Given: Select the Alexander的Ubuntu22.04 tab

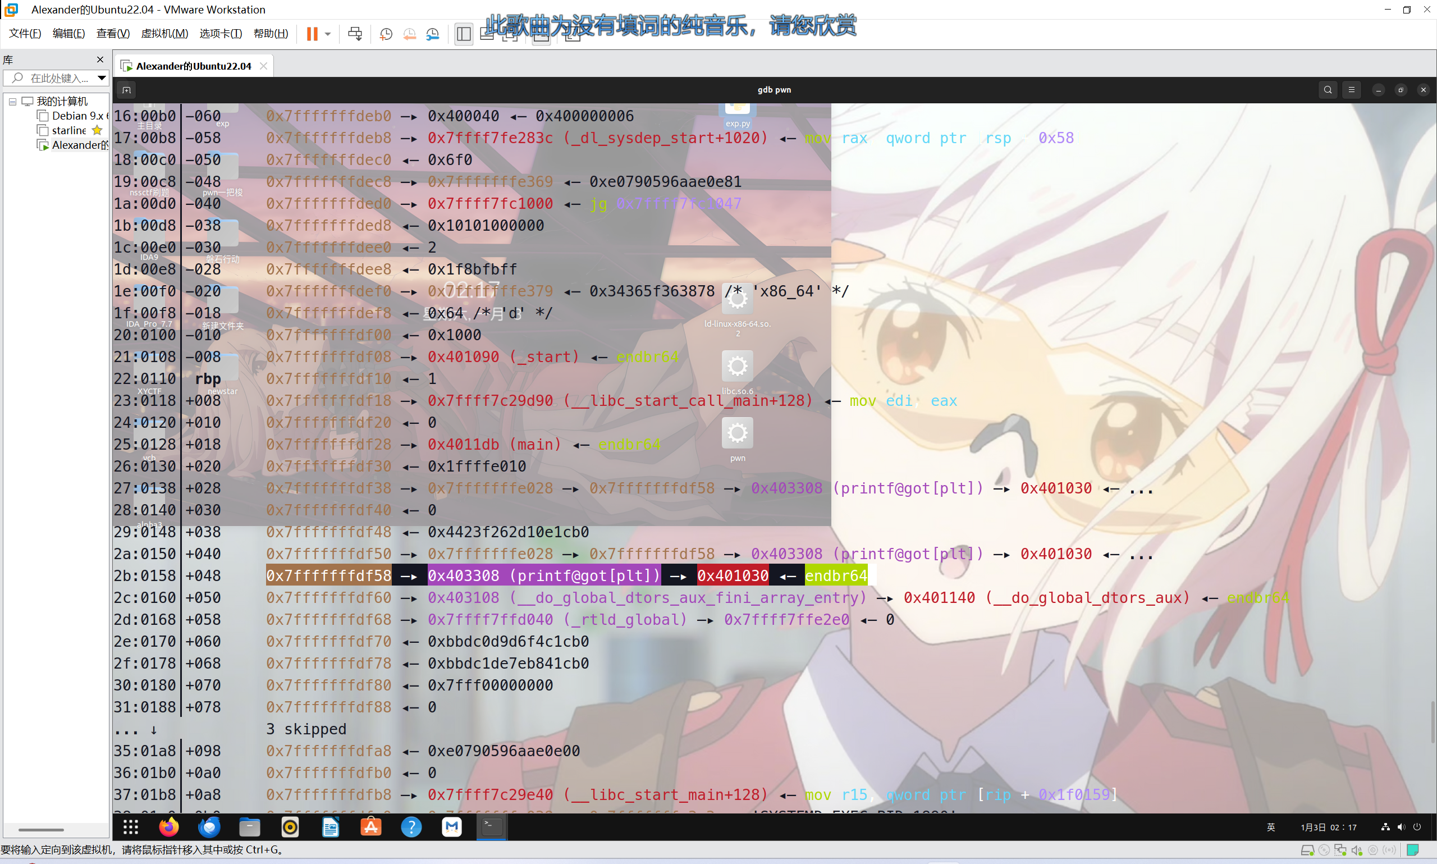Looking at the screenshot, I should [x=193, y=66].
